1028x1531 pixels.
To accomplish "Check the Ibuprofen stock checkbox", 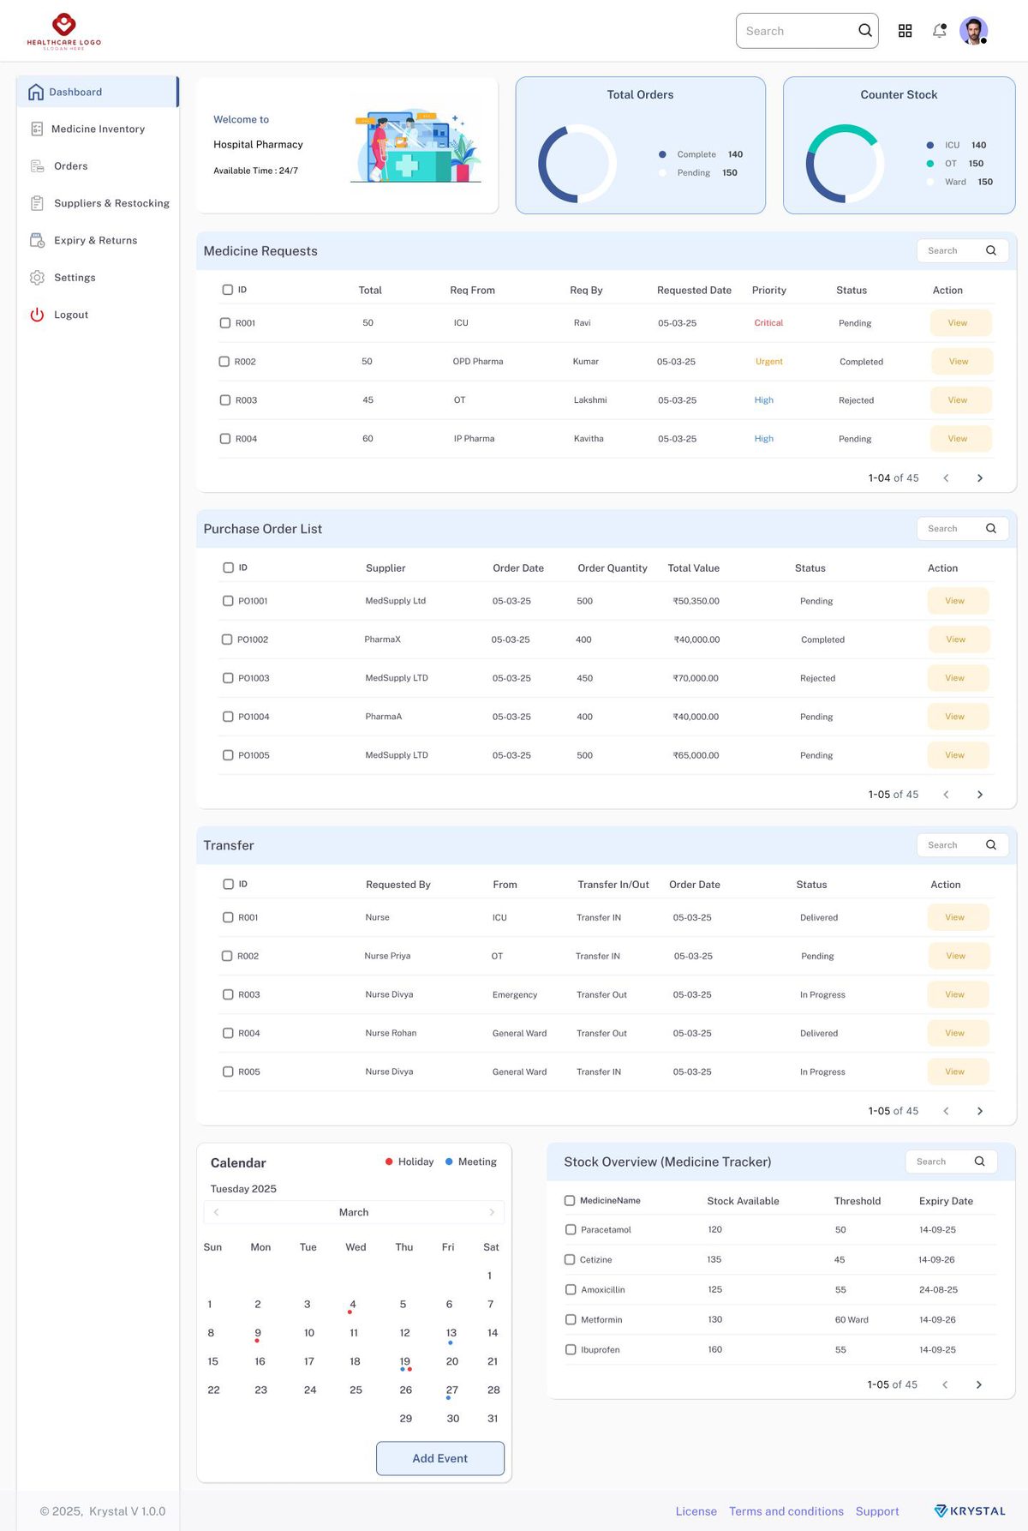I will point(571,1349).
